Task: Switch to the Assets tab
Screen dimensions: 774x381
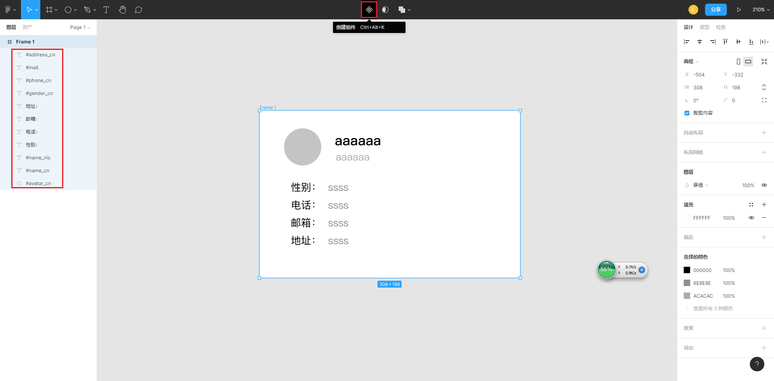Action: point(27,27)
